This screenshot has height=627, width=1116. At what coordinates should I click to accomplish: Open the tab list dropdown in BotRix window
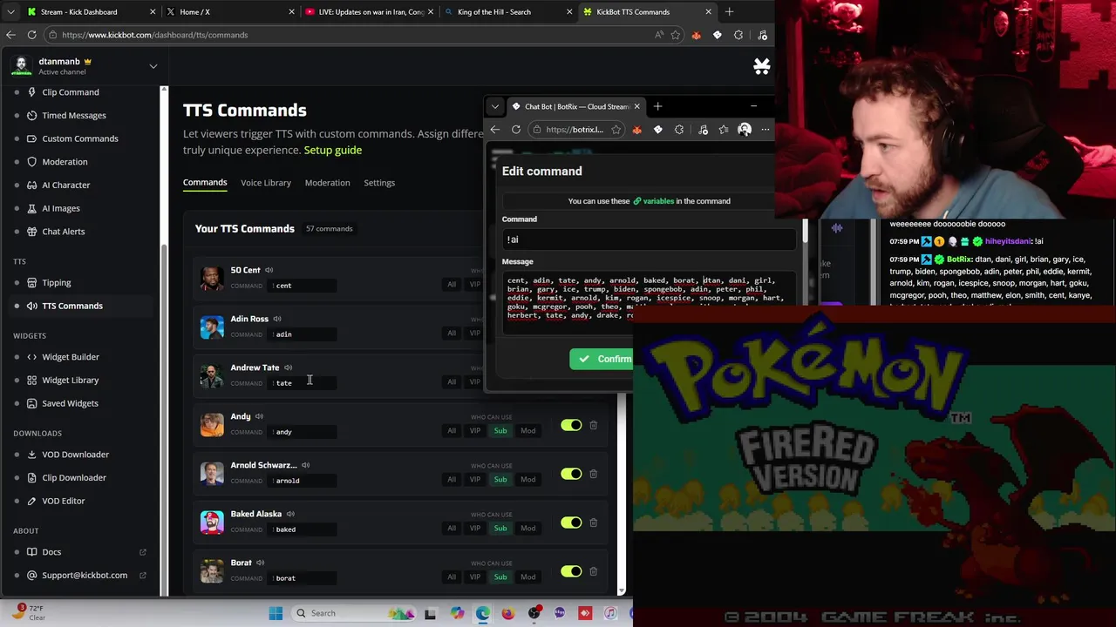[x=495, y=106]
